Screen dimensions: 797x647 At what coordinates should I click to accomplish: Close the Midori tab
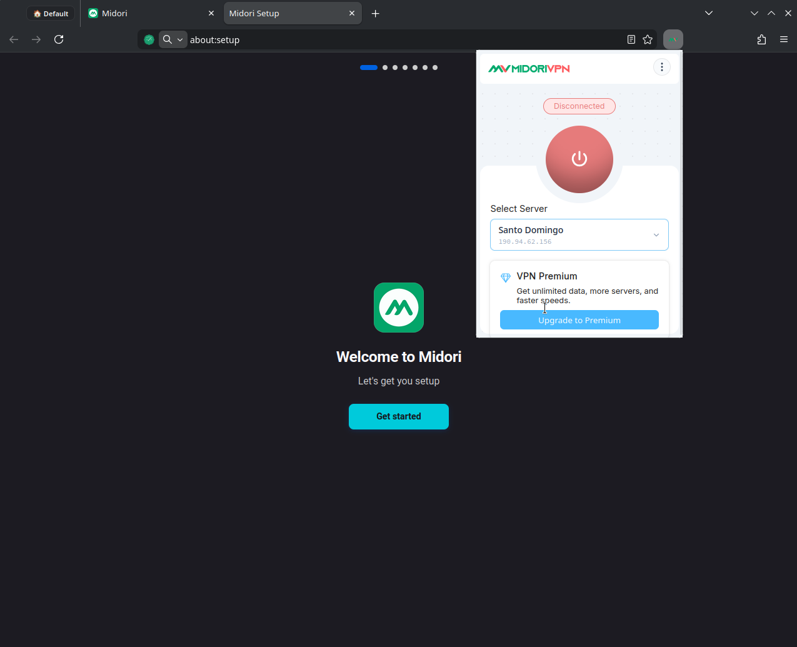(x=211, y=13)
